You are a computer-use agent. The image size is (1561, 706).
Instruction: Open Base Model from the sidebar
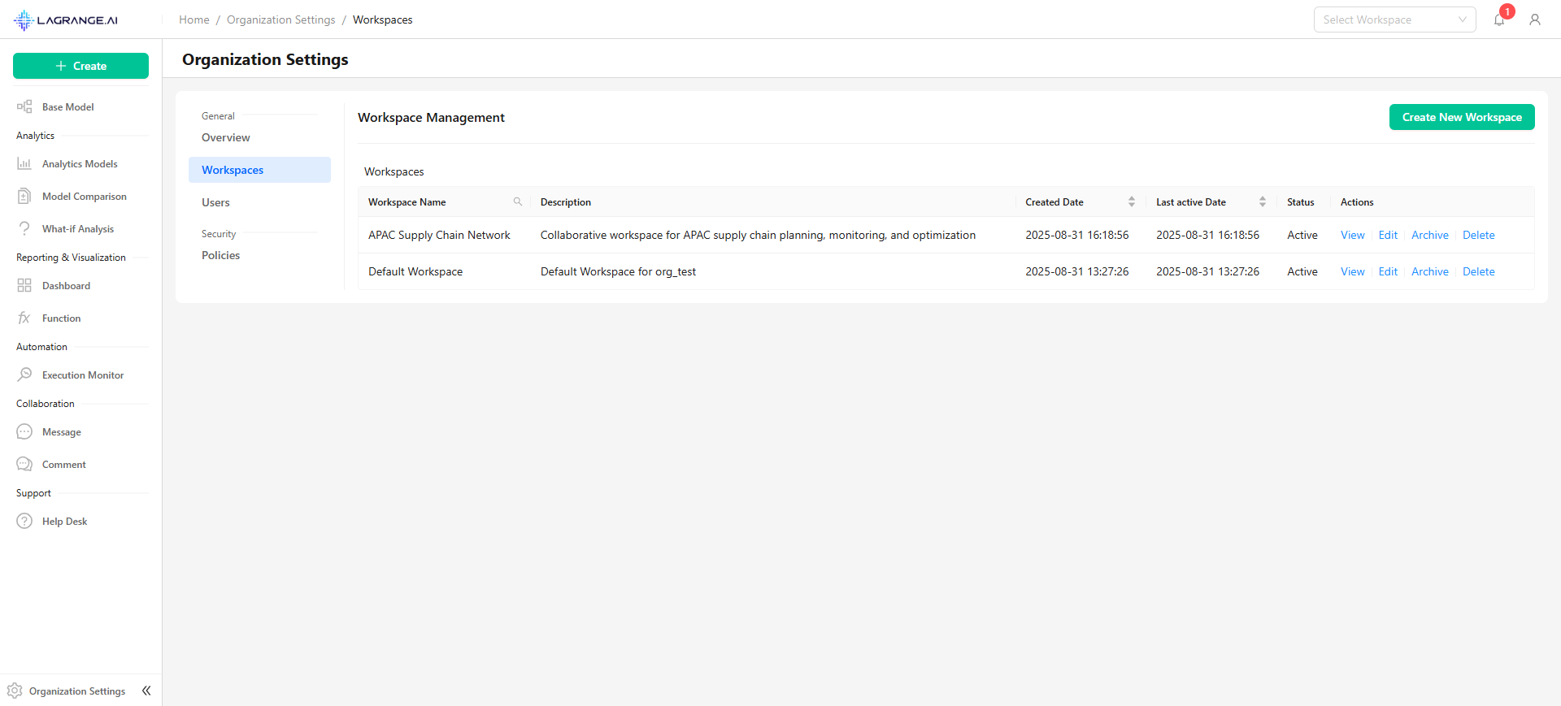coord(67,107)
